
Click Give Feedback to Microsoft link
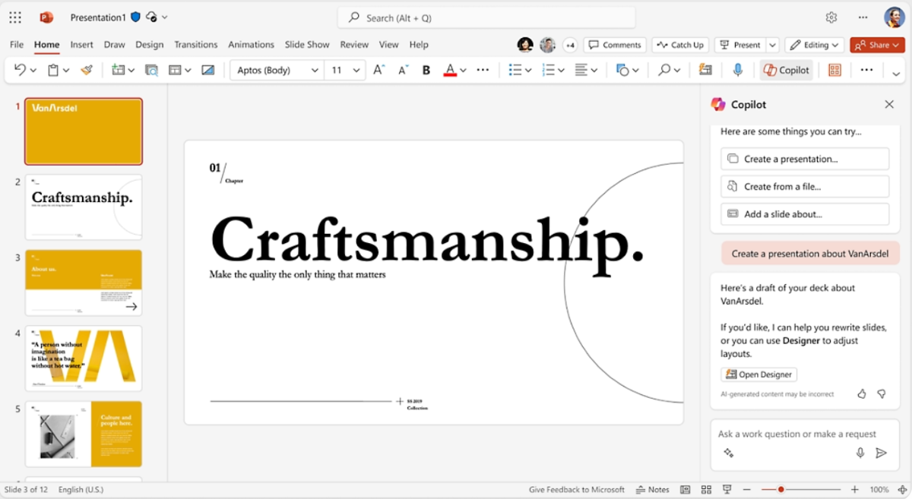(x=577, y=490)
